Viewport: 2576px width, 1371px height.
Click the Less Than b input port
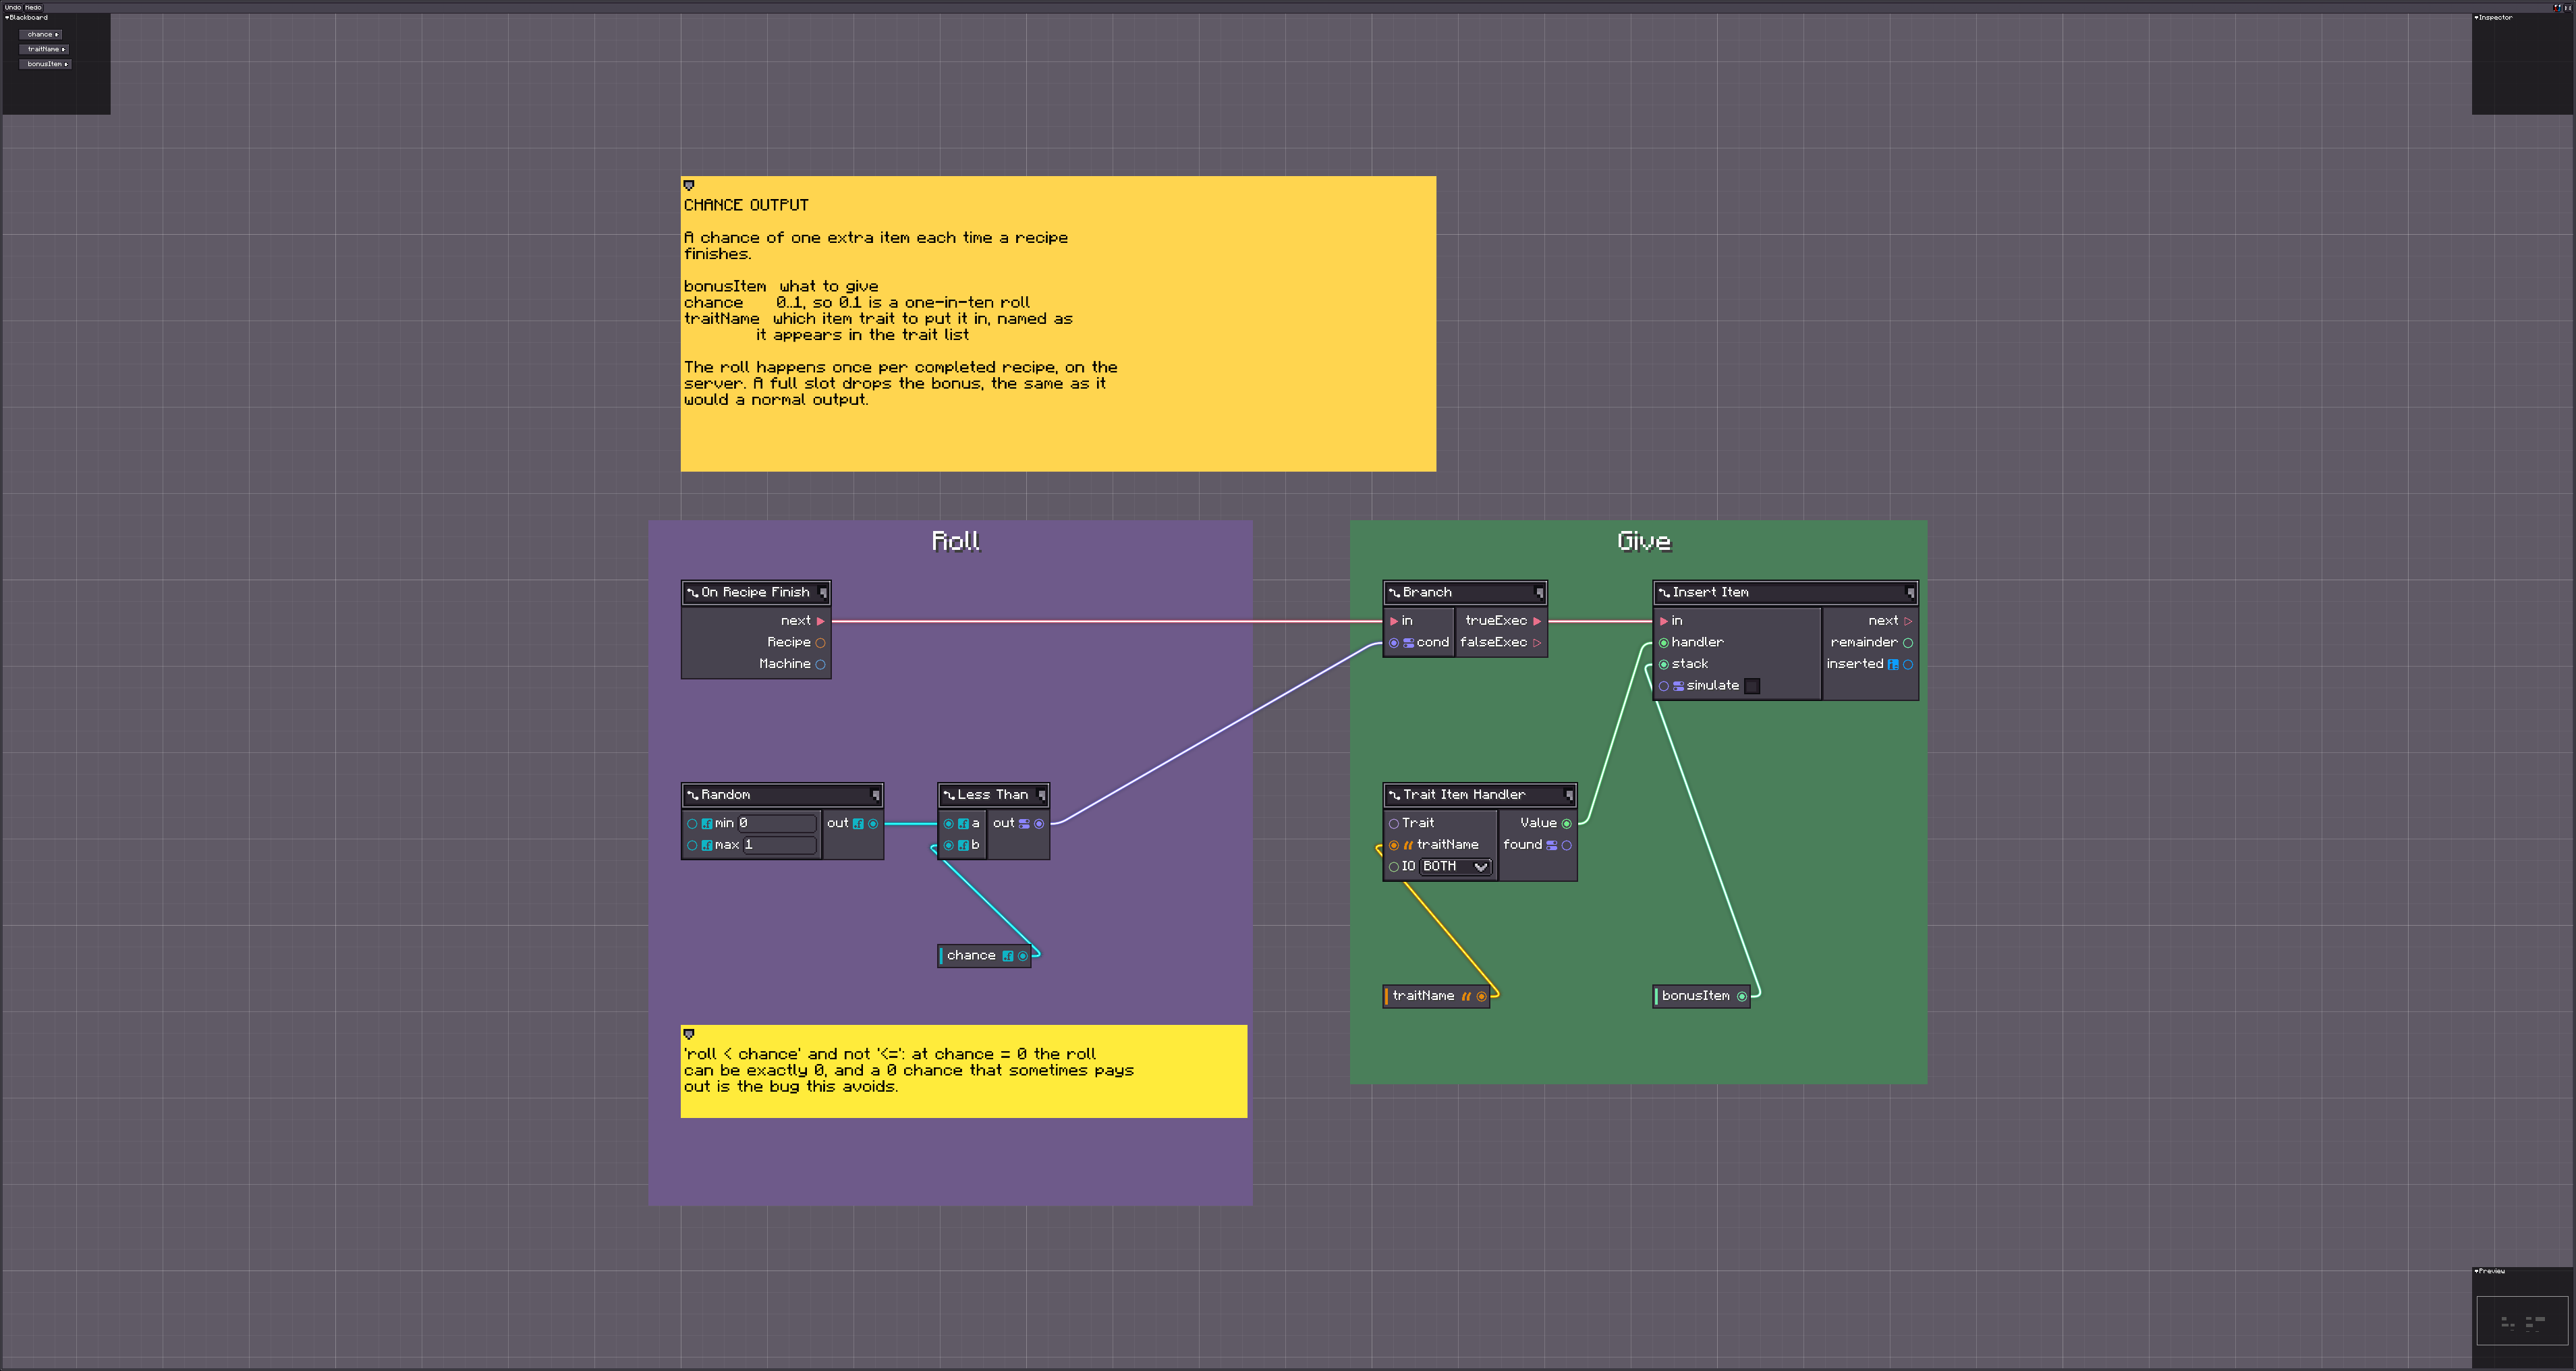point(948,846)
